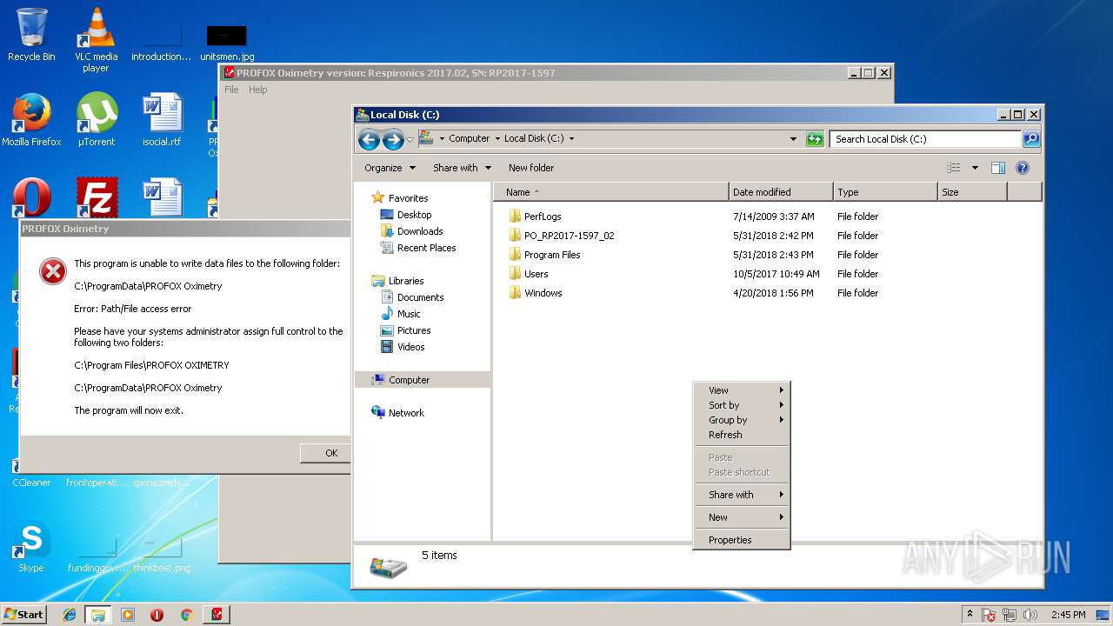Open isocial.rtf document on desktop
Viewport: 1113px width, 626px height.
(163, 120)
